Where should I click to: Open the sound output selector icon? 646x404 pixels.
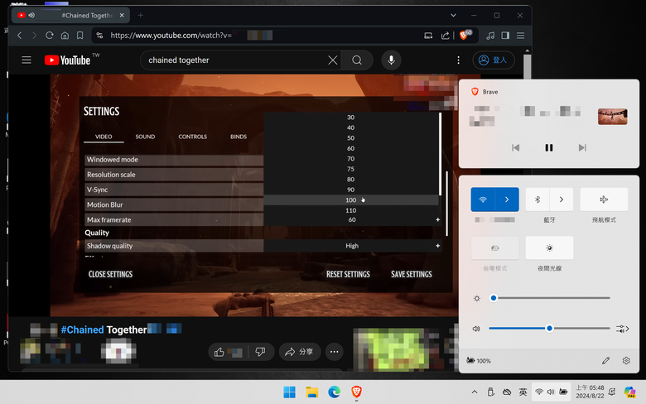tap(623, 329)
